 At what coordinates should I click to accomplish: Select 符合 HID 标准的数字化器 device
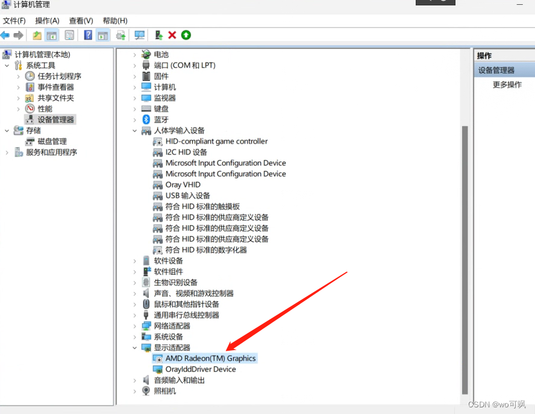pos(206,250)
